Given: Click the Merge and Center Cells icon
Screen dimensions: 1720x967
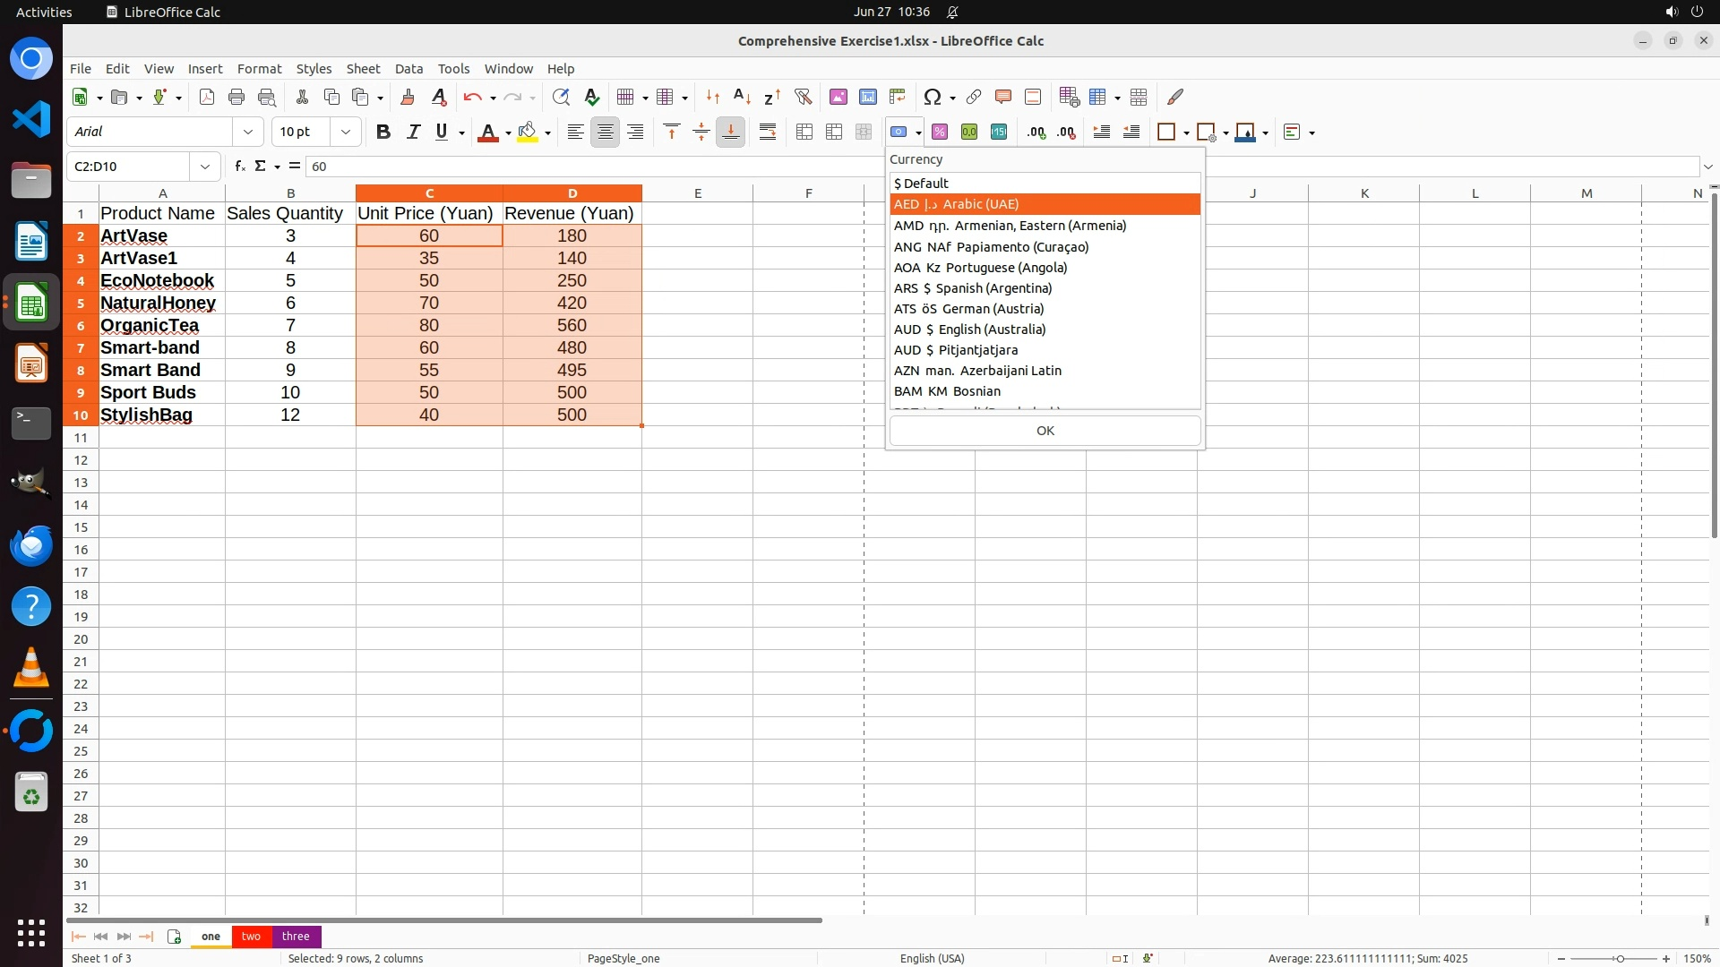Looking at the screenshot, I should click(x=804, y=133).
